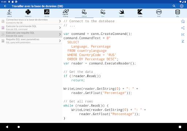Select the Kotlin language tab
Viewport: 187px width, 131px height.
[140, 13]
